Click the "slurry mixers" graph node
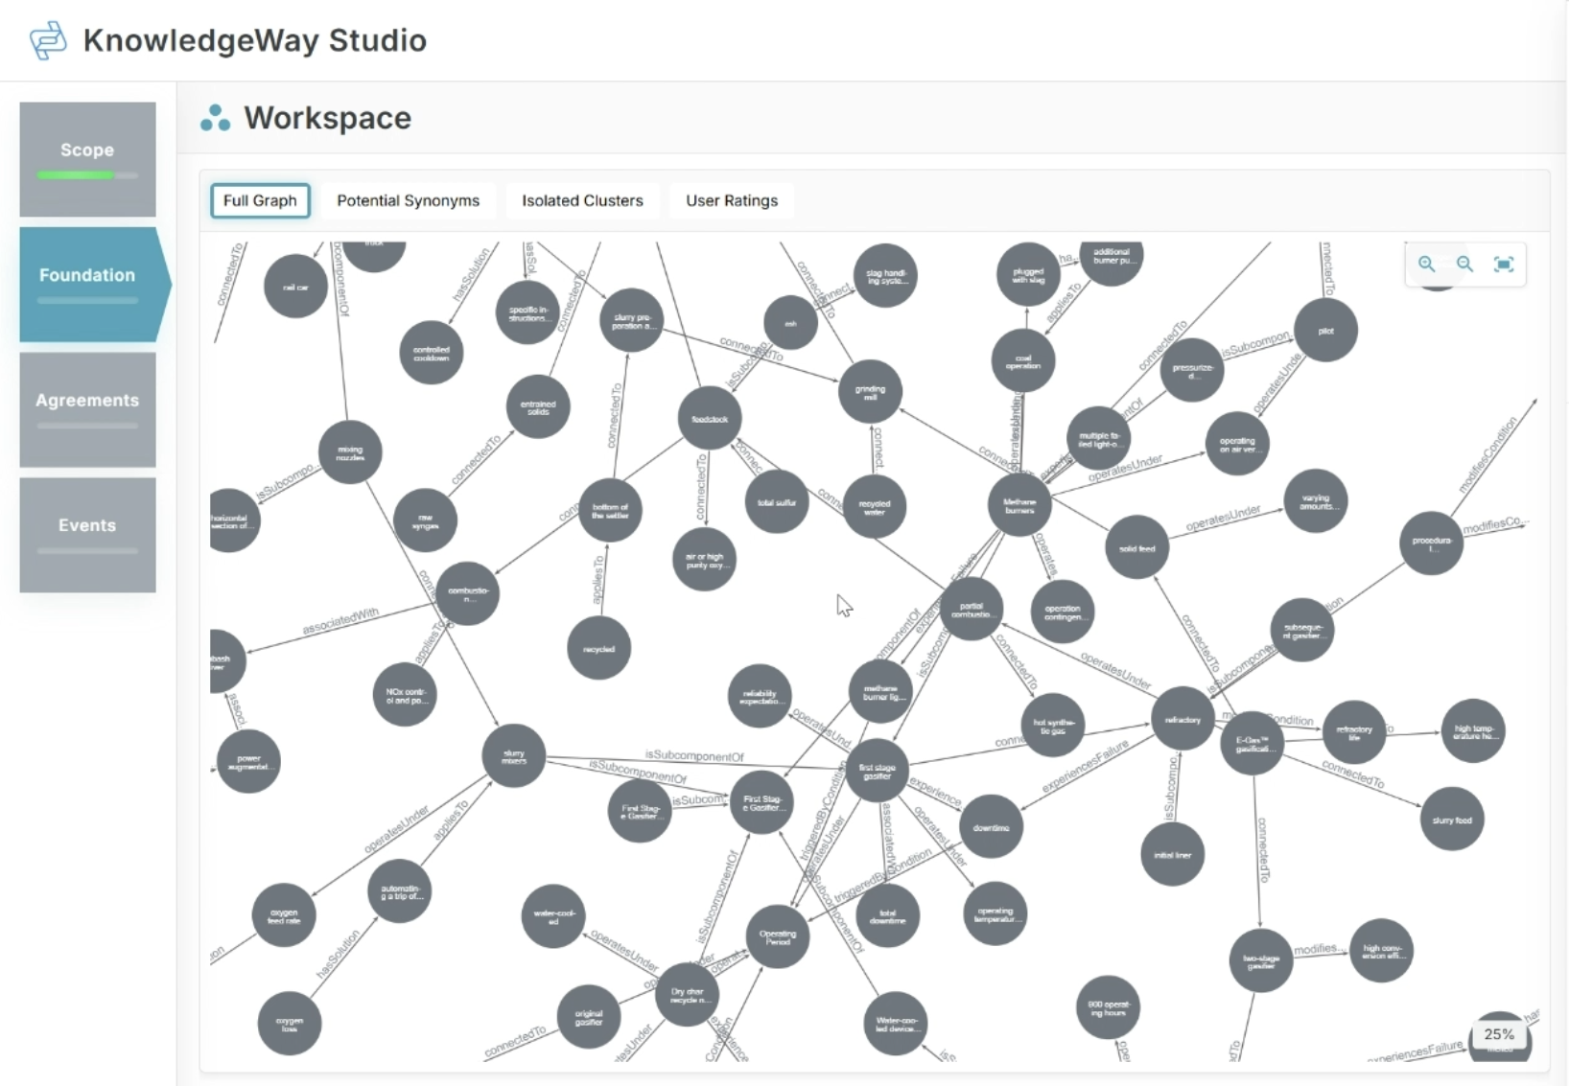Viewport: 1569px width, 1086px height. point(514,756)
